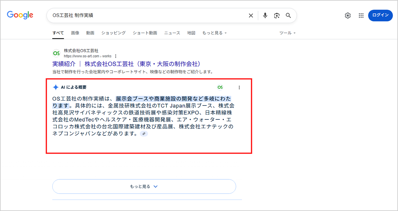
Task: Click the ログイン button
Action: [x=380, y=15]
